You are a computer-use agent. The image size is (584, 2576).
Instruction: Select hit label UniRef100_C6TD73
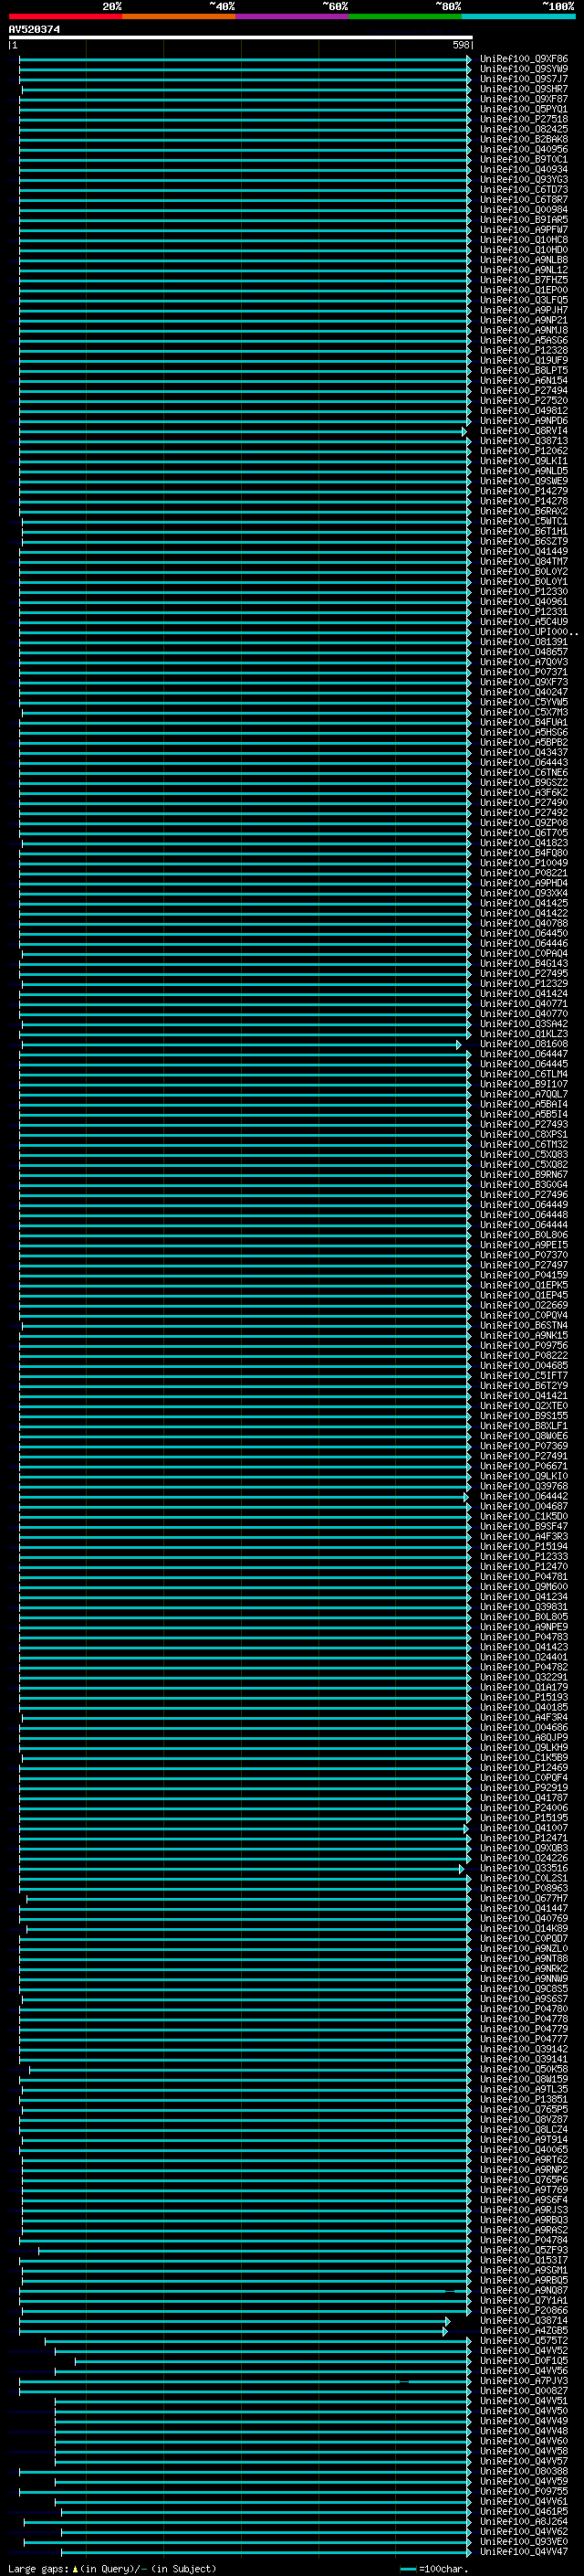(523, 190)
